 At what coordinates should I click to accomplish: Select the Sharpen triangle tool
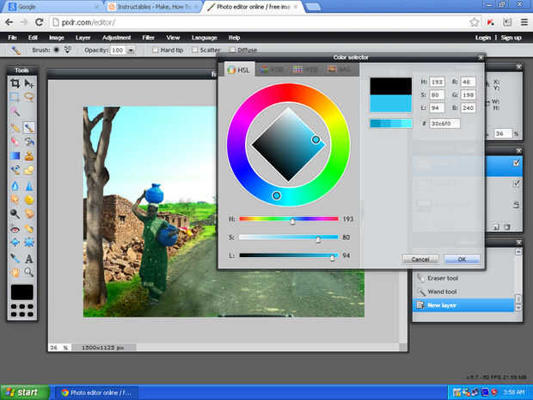coord(29,186)
